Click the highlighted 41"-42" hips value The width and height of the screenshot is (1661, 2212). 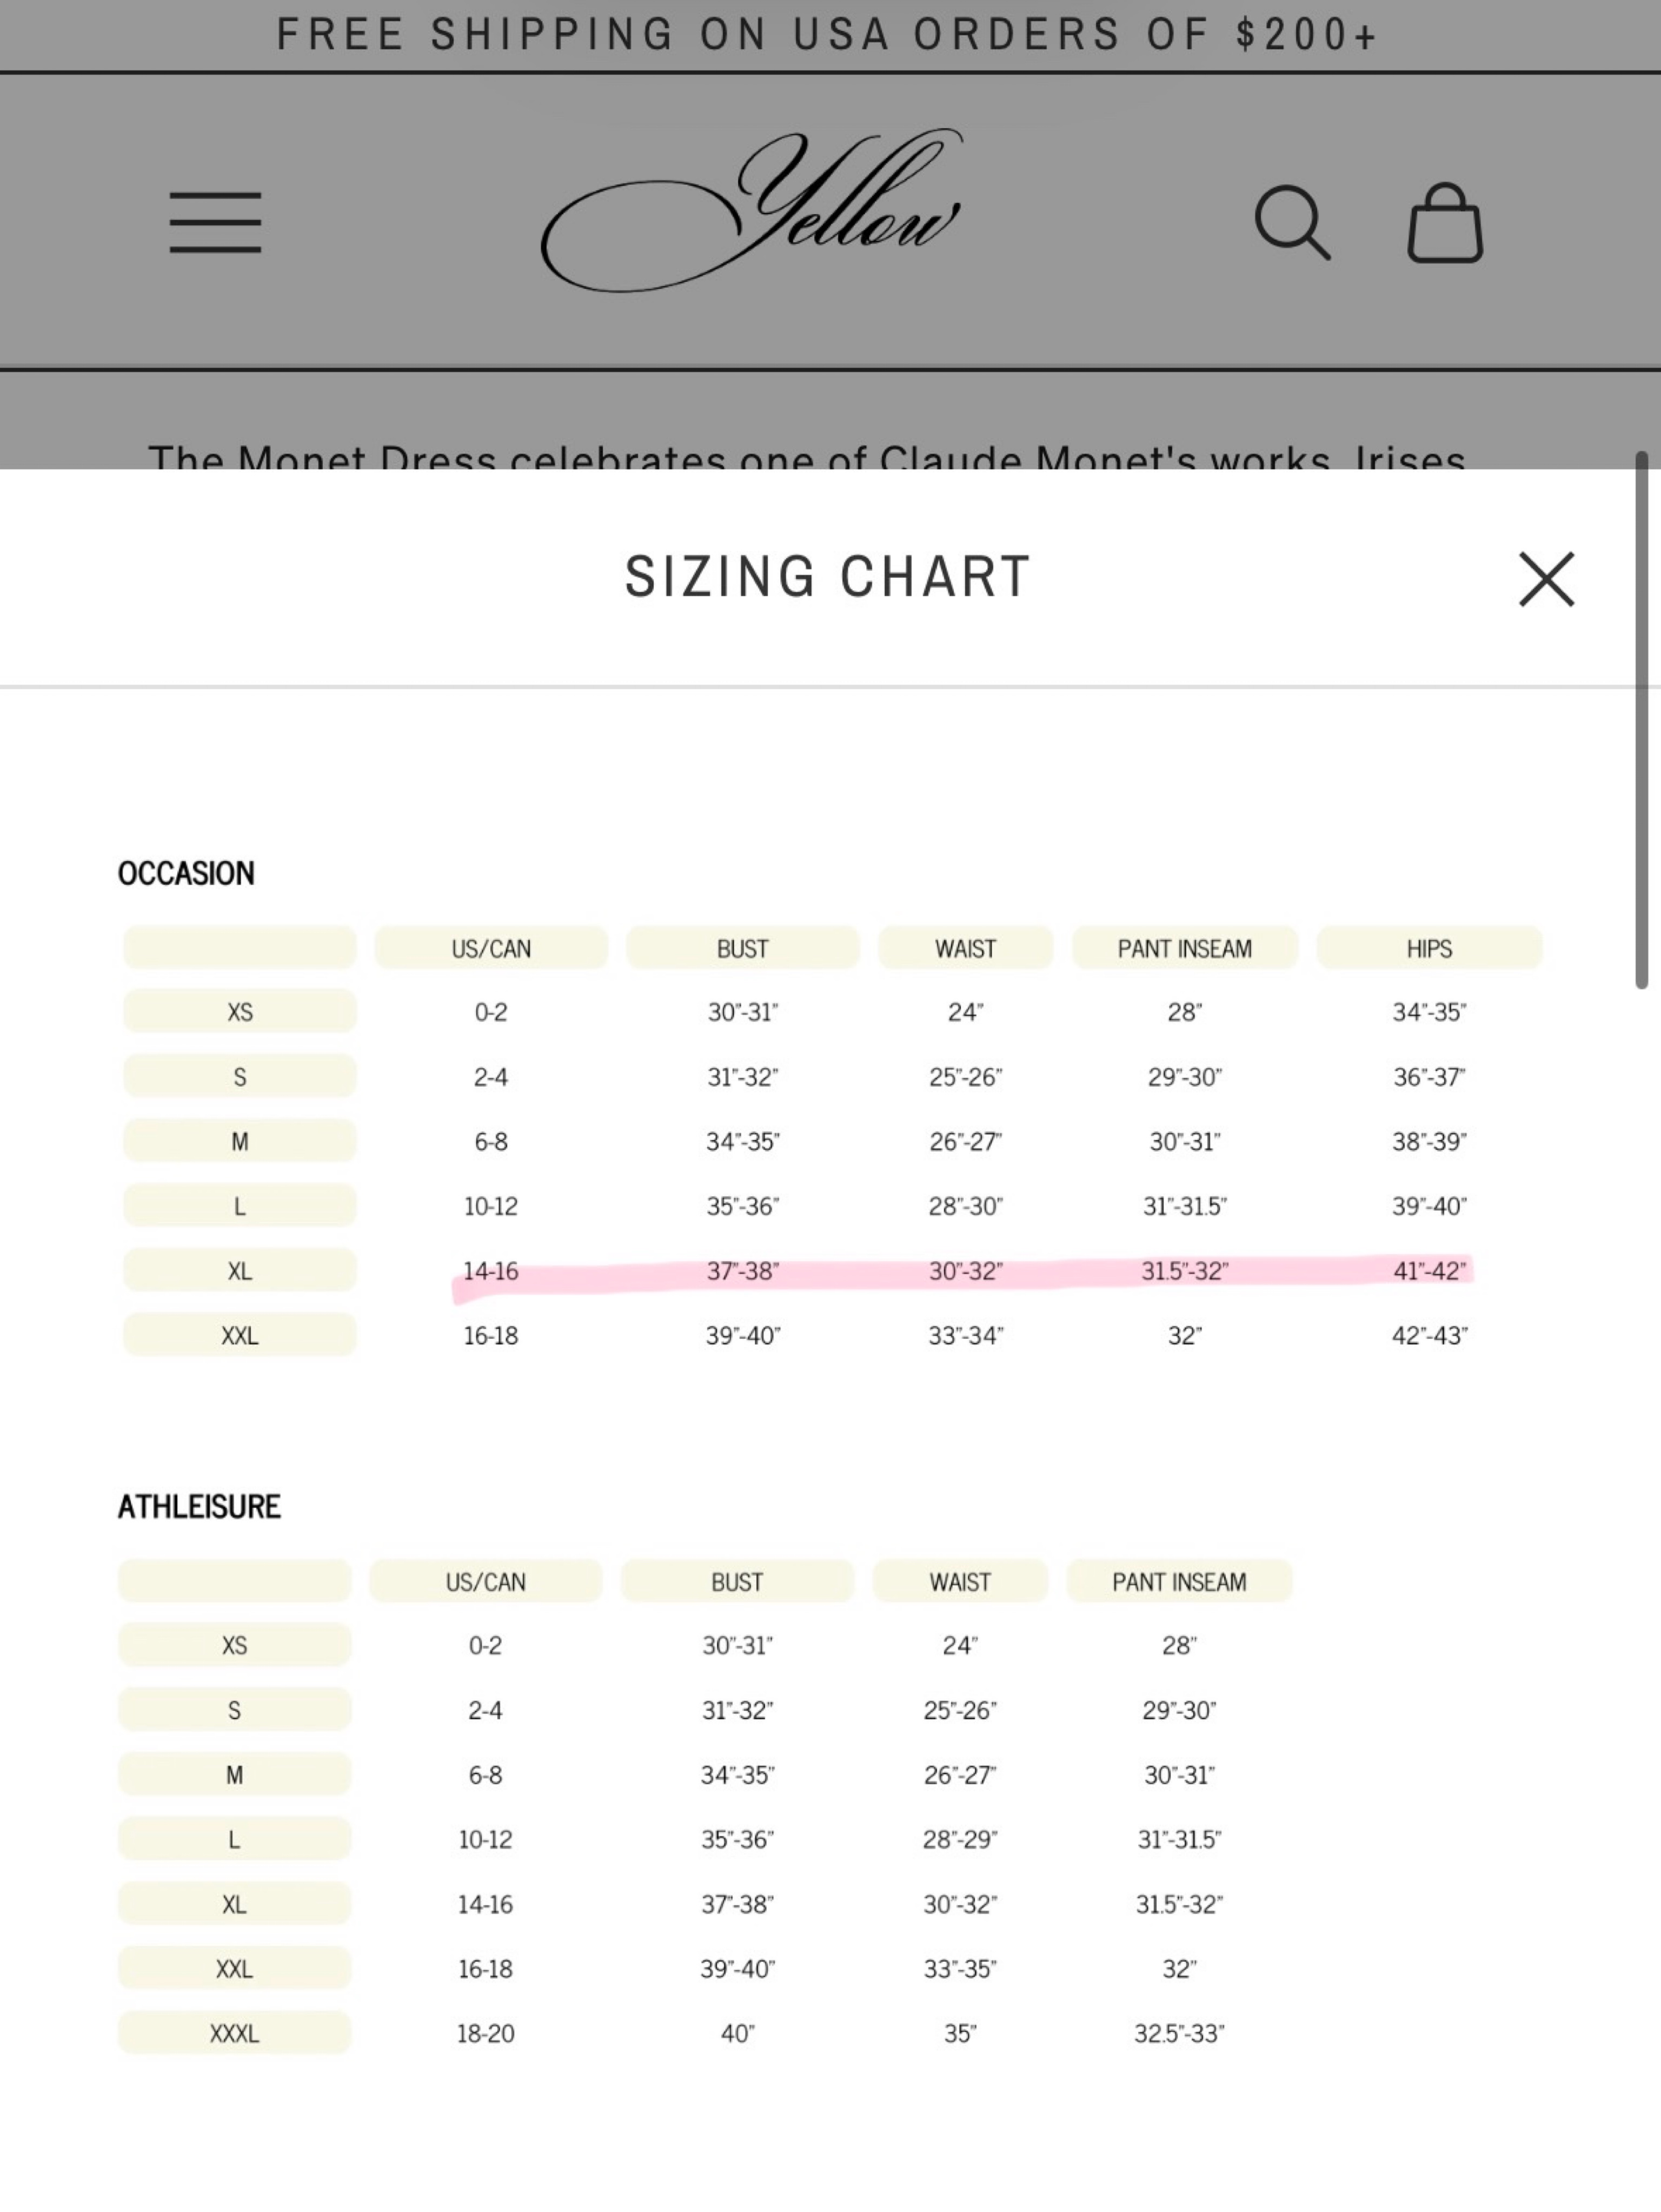(1429, 1270)
